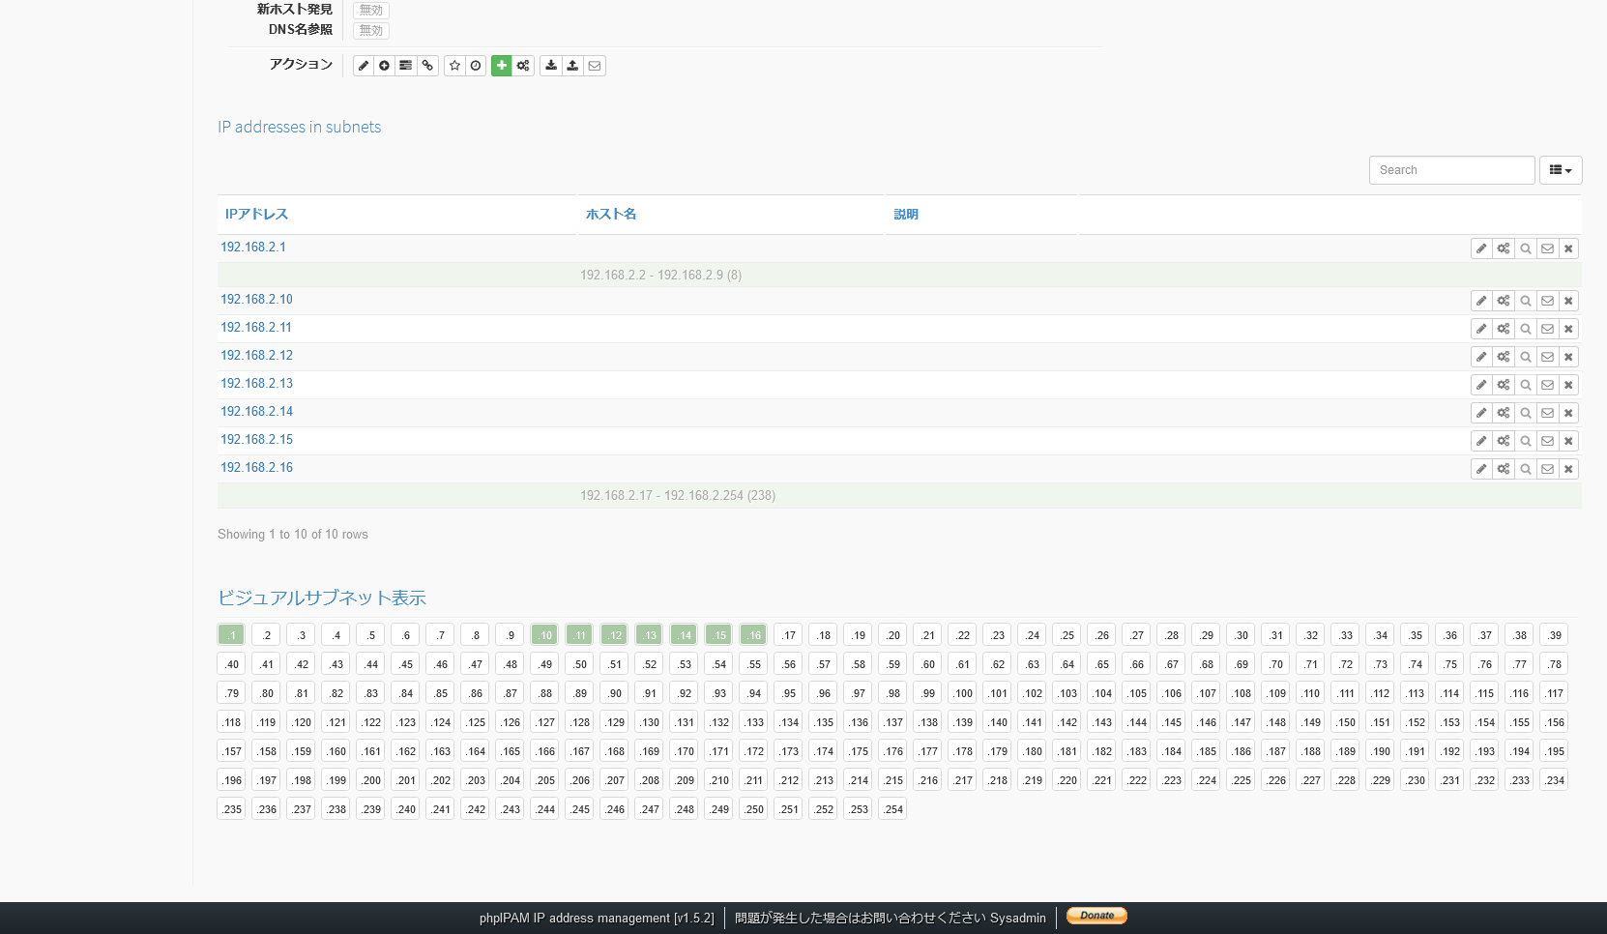Open the table columns dropdown button
The height and width of the screenshot is (934, 1607).
coord(1561,170)
